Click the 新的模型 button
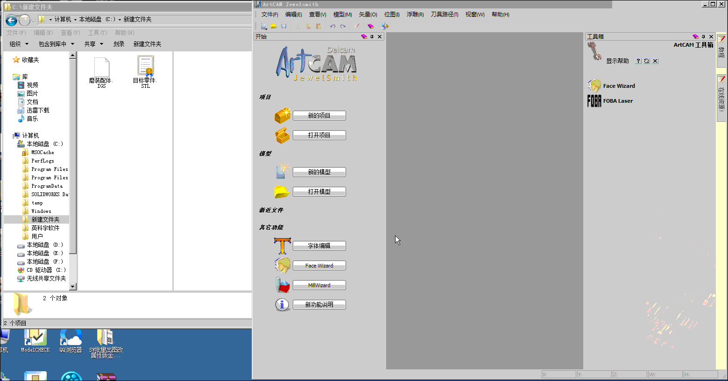Screen dimensions: 728x381 coord(319,172)
